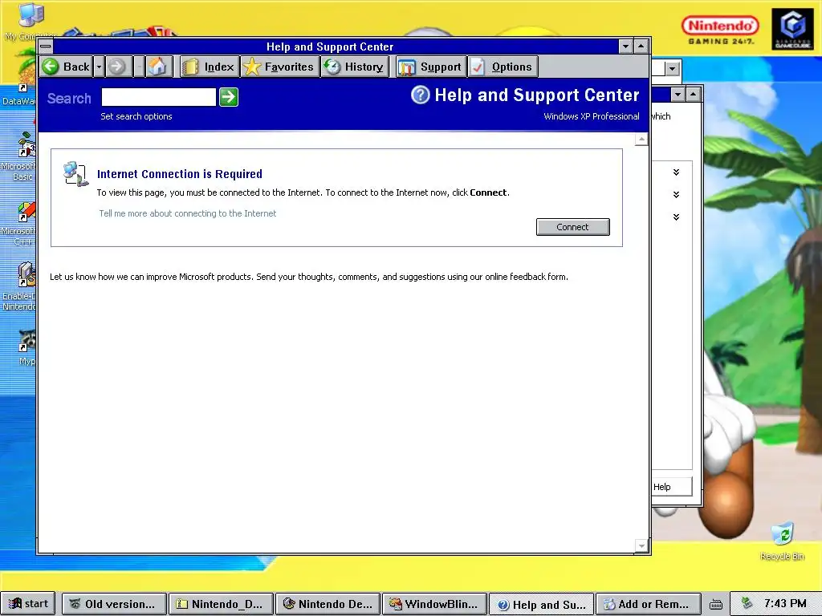Switch to 'Nintendo De...' taskbar item
Screen dimensions: 822x616
coord(328,604)
